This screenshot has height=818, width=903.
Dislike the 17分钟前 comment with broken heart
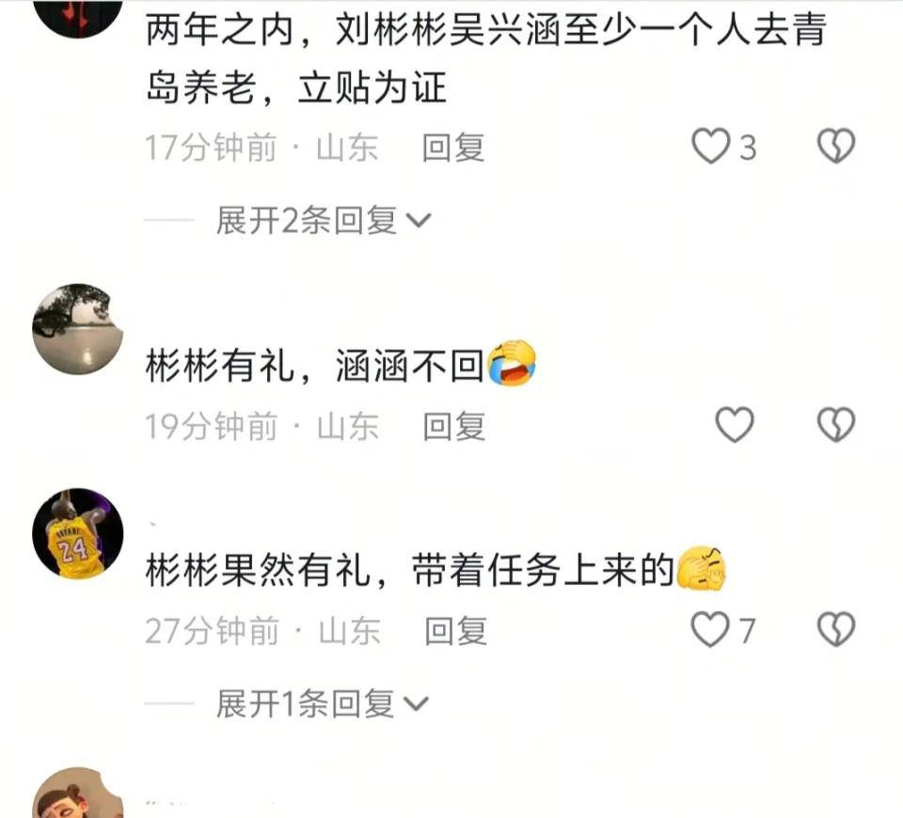(x=836, y=145)
